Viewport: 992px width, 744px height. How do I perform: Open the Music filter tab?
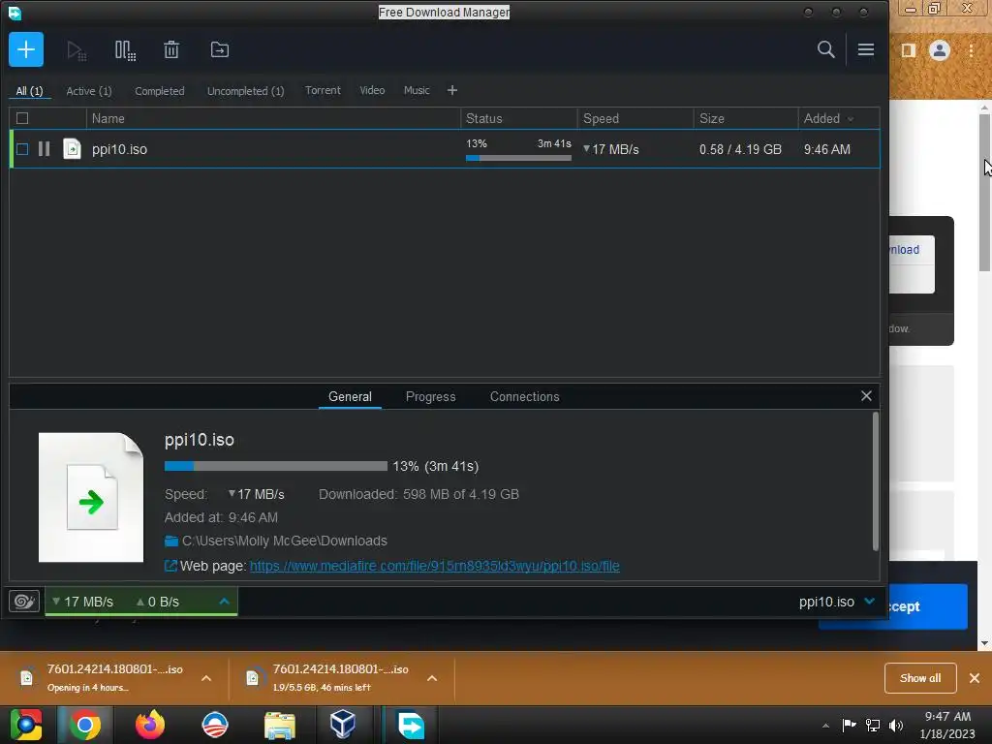tap(417, 90)
